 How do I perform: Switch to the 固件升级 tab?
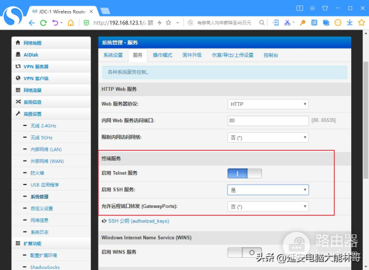coord(192,55)
